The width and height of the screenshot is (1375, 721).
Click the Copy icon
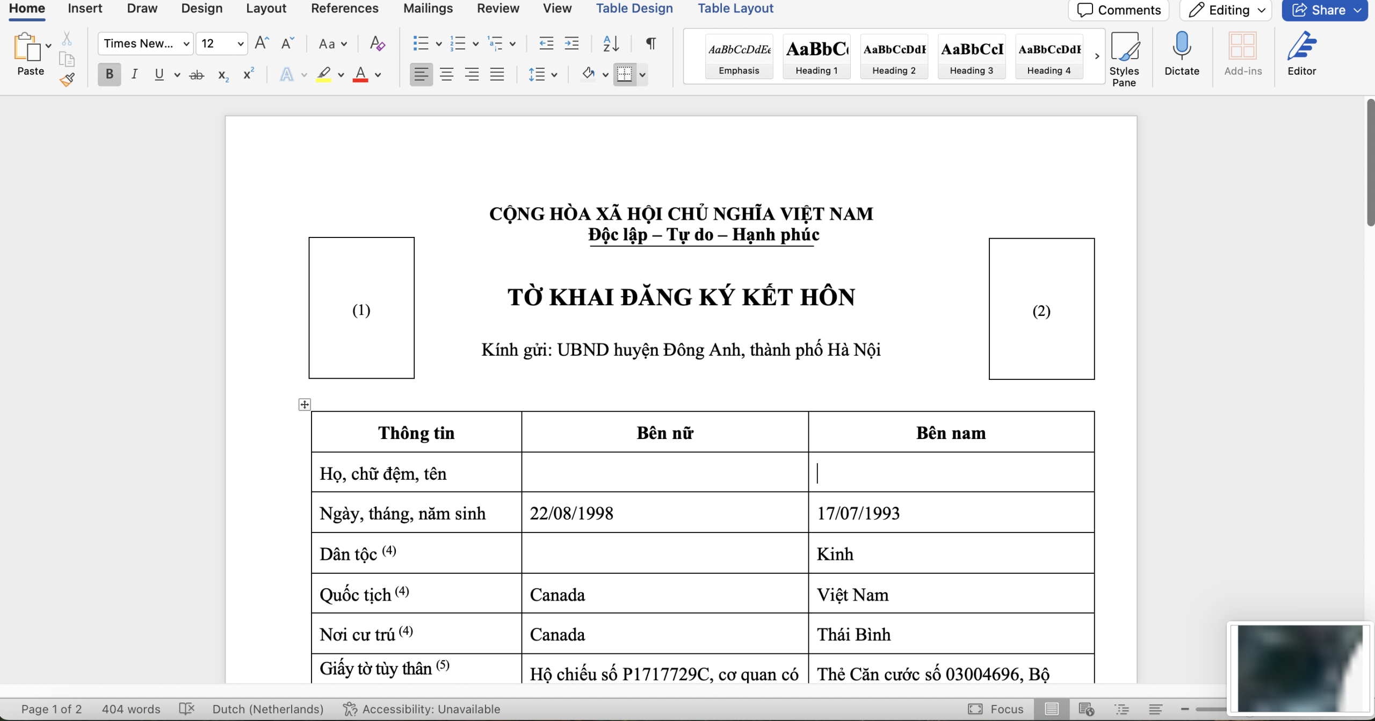pyautogui.click(x=67, y=59)
